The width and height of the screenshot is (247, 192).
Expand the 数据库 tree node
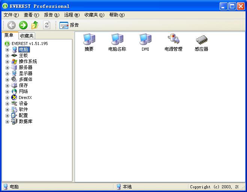[x=7, y=121]
